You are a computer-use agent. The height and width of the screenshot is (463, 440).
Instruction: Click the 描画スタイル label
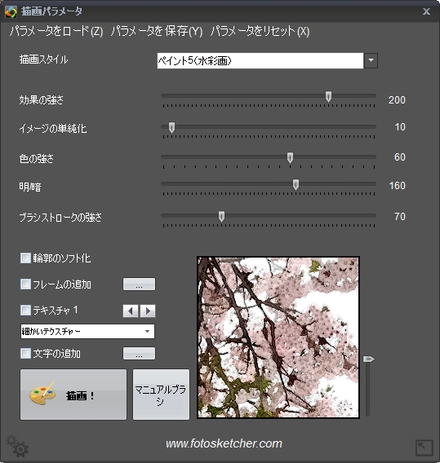coord(44,60)
